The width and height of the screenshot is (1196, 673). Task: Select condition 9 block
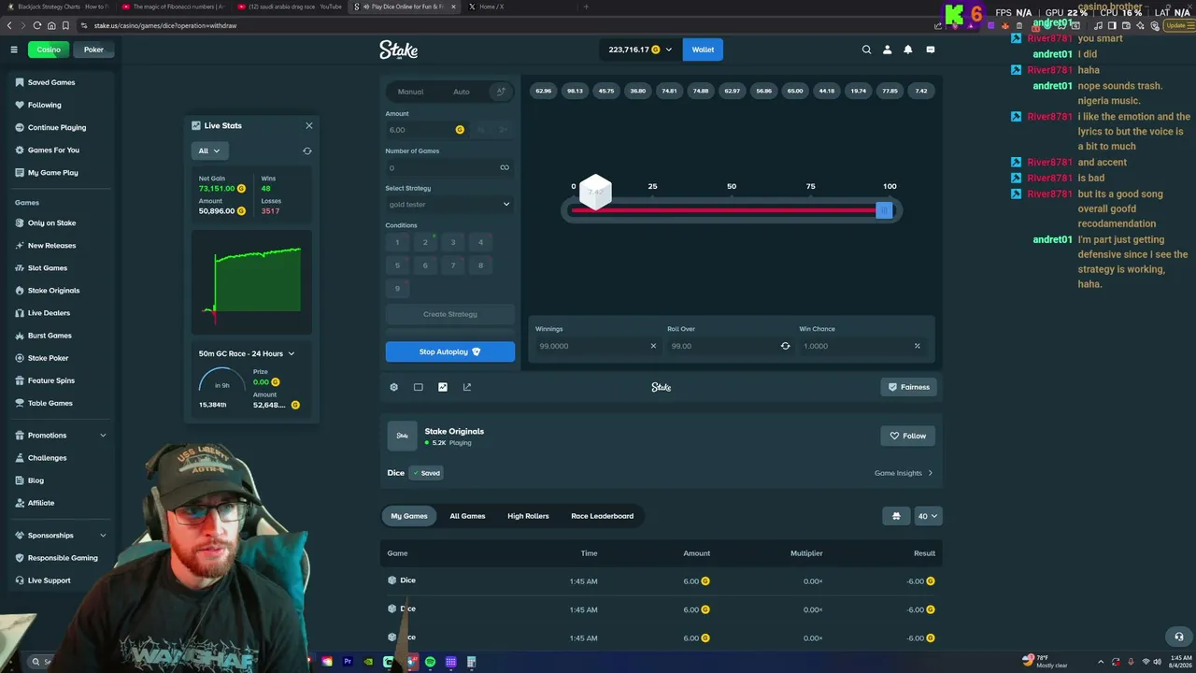[x=397, y=288]
